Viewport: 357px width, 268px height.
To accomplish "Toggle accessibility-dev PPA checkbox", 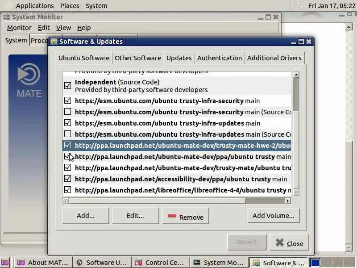I will pos(68,179).
